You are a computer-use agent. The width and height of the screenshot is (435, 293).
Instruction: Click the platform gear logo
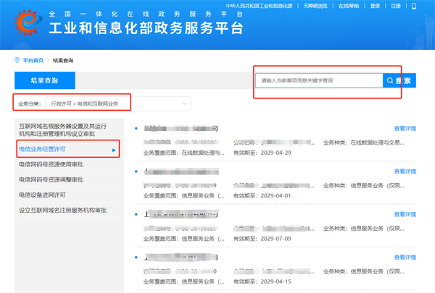click(28, 22)
